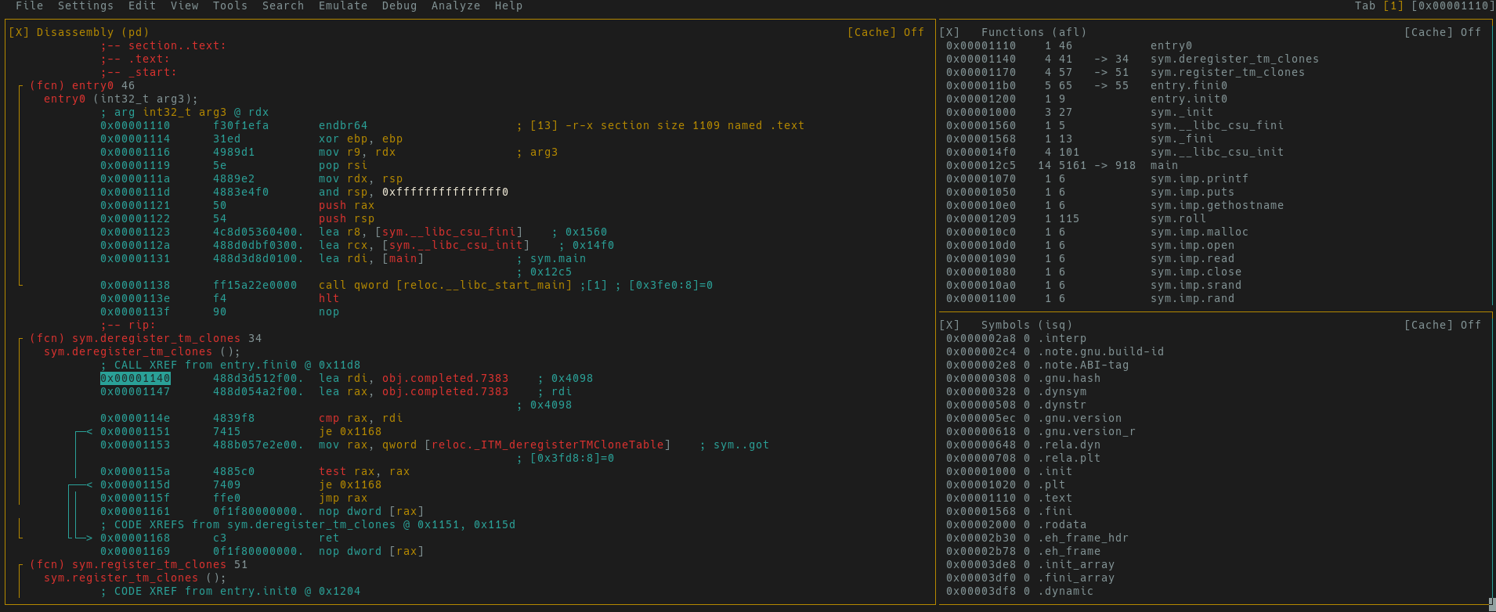Open the File menu
Screen dimensions: 1496x612
29,5
